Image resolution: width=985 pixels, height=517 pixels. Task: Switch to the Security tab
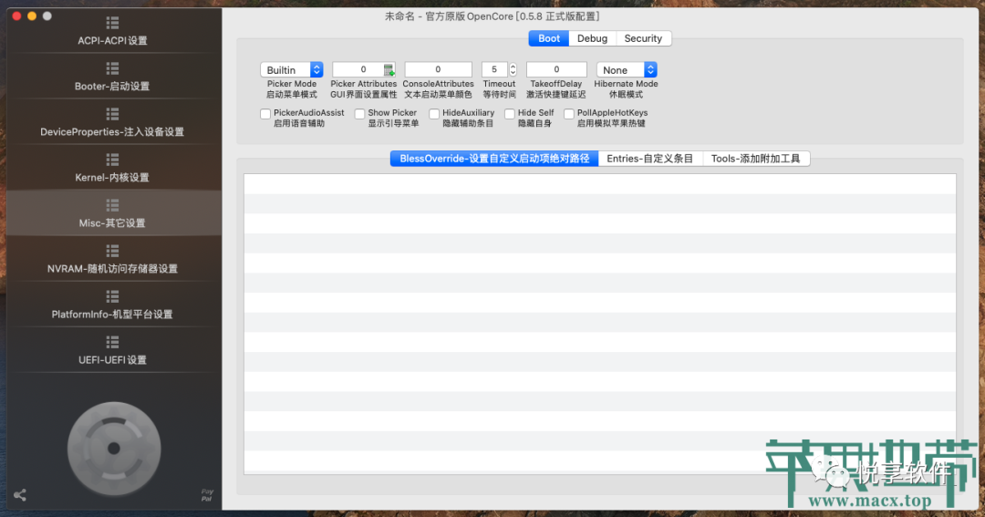tap(643, 38)
